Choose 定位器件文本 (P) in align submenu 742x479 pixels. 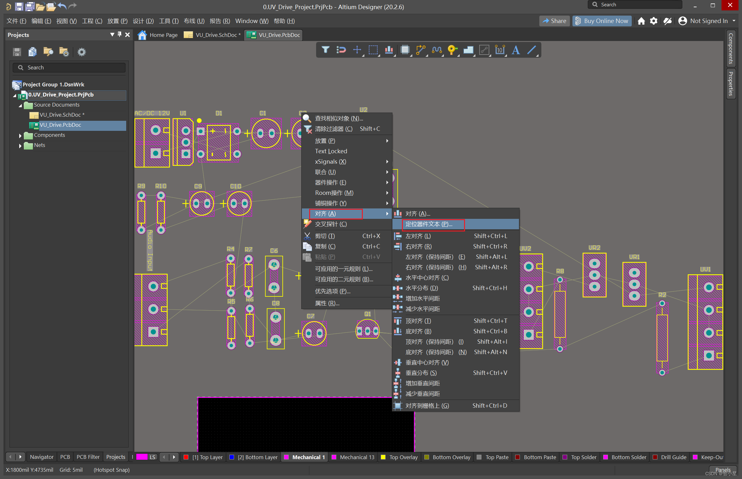[x=429, y=224]
